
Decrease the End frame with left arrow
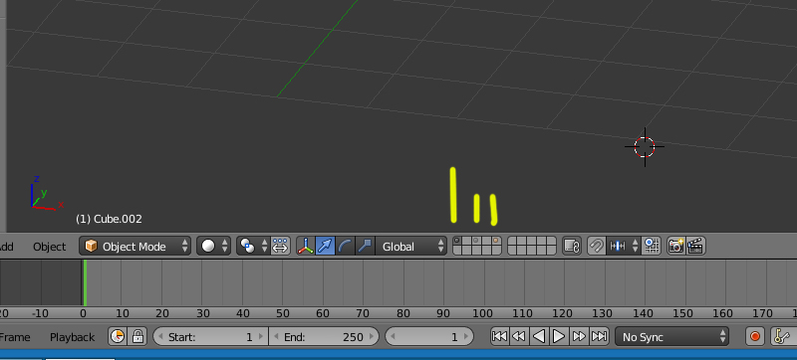tap(276, 337)
